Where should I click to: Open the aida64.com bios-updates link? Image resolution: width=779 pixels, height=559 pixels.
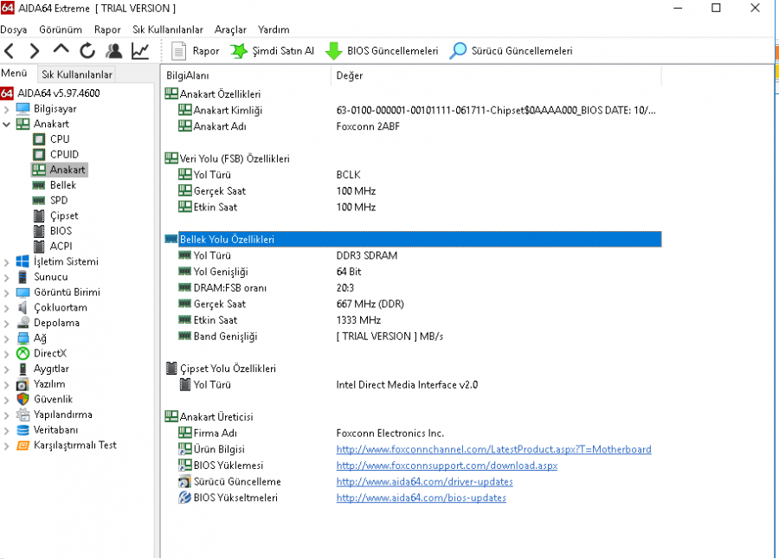(x=422, y=498)
